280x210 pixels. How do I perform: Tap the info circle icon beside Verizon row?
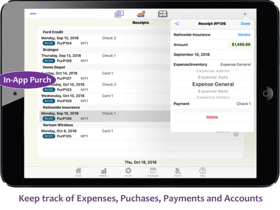[236, 134]
